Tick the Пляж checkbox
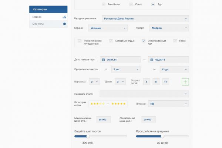The height and width of the screenshot is (148, 222). (x=175, y=41)
